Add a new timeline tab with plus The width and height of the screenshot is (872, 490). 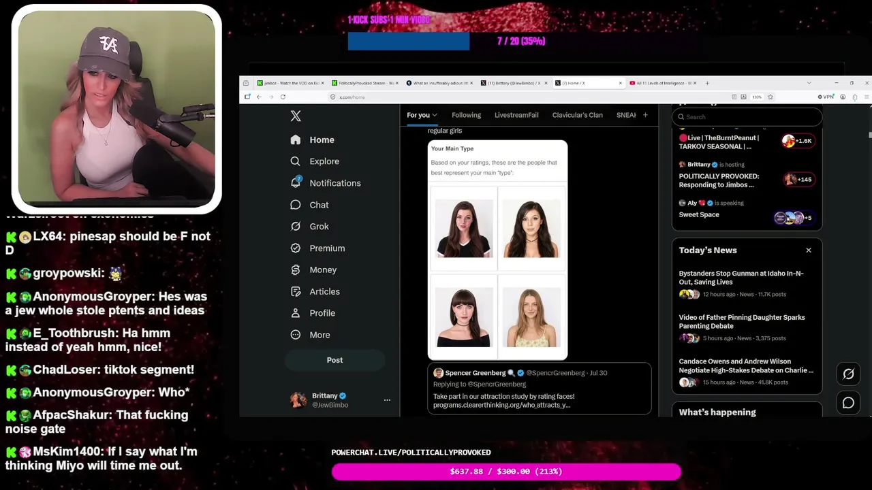click(645, 115)
